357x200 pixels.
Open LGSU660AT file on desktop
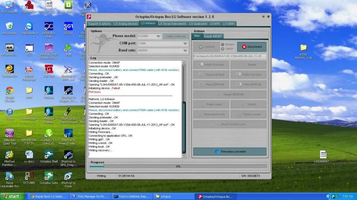click(x=323, y=157)
